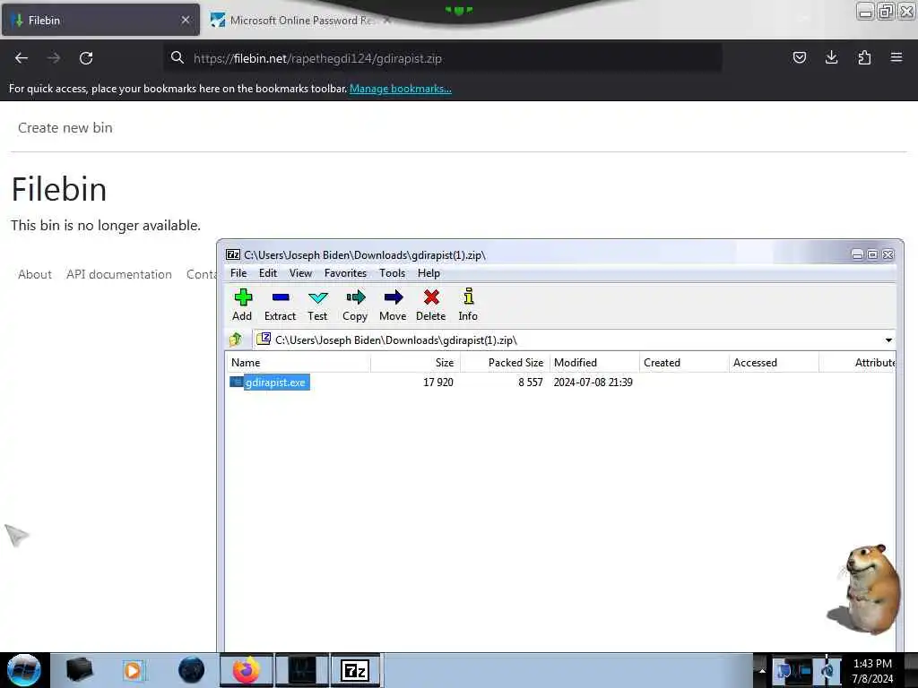The height and width of the screenshot is (688, 918).
Task: Sort by the Size column header
Action: [416, 363]
